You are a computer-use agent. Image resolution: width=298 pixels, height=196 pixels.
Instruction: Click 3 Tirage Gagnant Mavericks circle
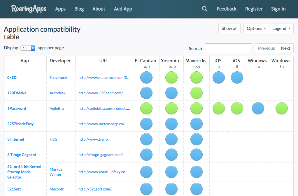click(x=197, y=155)
